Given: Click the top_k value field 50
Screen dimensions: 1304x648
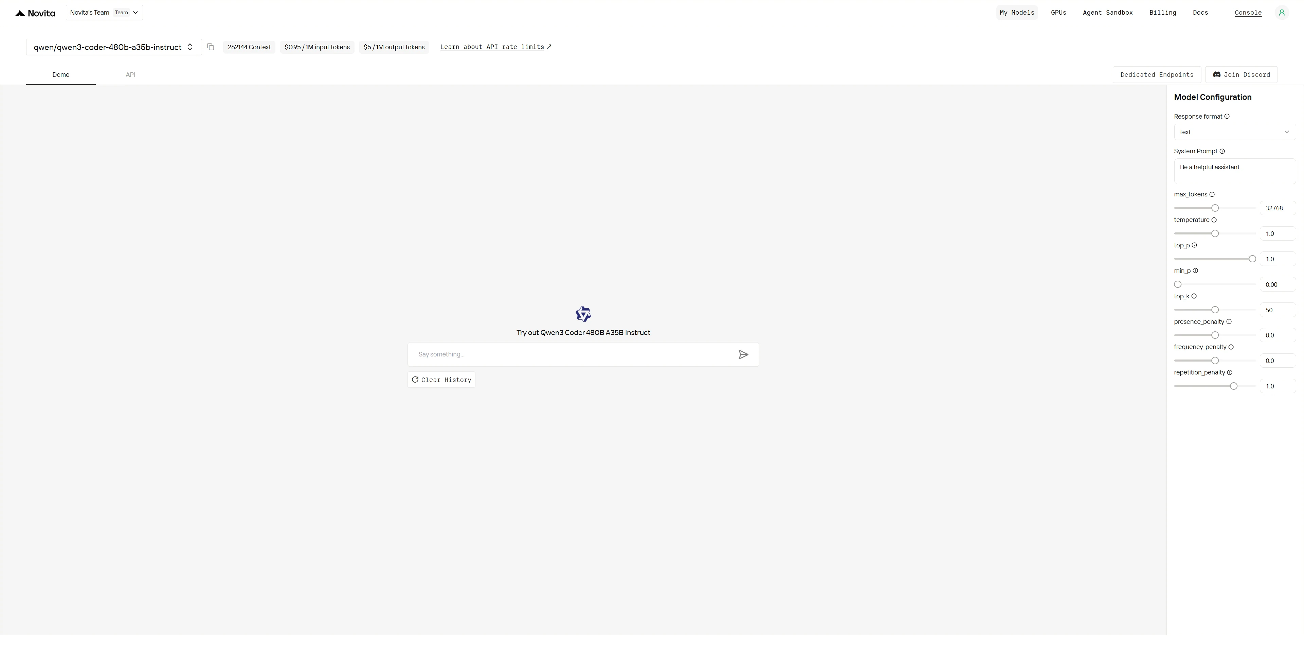Looking at the screenshot, I should (1278, 310).
